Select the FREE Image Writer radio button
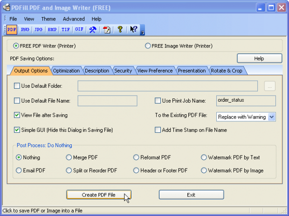This screenshot has width=289, height=216. coord(148,46)
